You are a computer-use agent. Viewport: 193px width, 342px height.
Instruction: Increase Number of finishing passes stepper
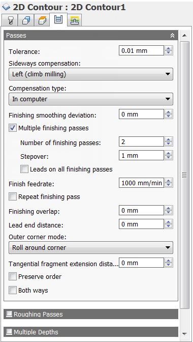coord(169,139)
